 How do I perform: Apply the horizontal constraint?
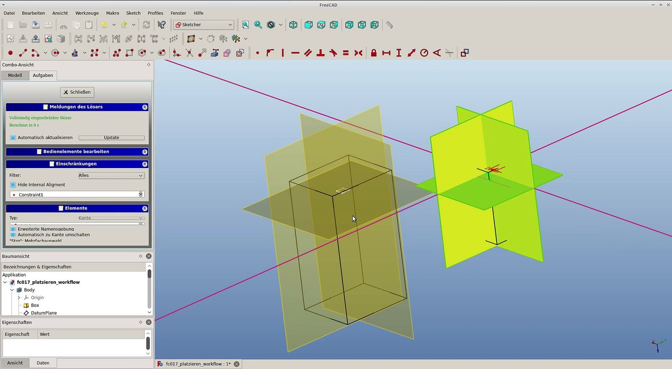pyautogui.click(x=295, y=53)
